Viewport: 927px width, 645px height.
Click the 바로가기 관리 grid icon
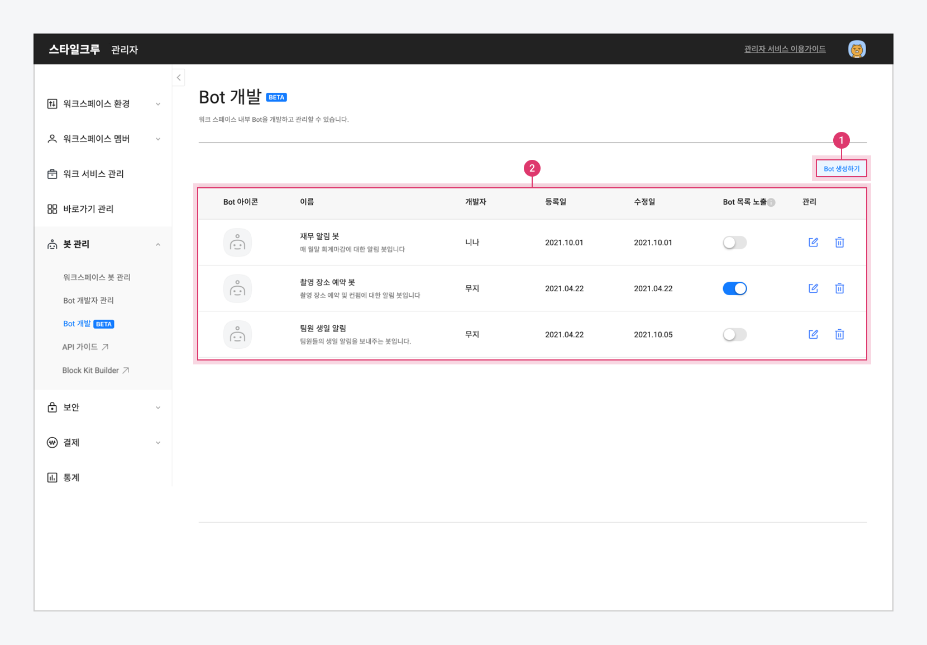52,209
